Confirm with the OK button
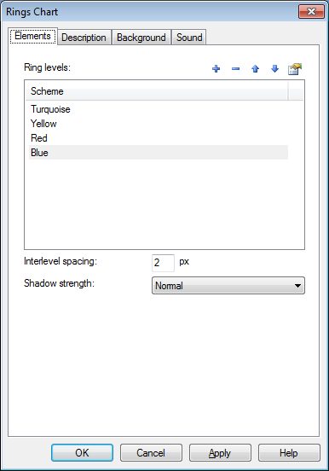Viewport: 329px width, 471px height. 82,453
